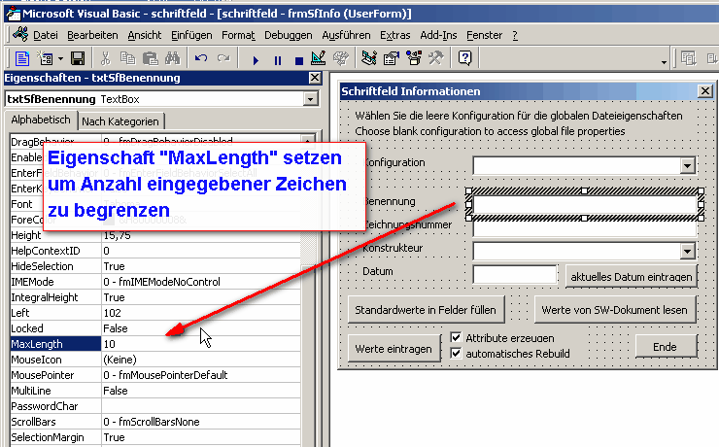Open Find with the binoculars icon
The image size is (719, 447).
click(x=172, y=58)
